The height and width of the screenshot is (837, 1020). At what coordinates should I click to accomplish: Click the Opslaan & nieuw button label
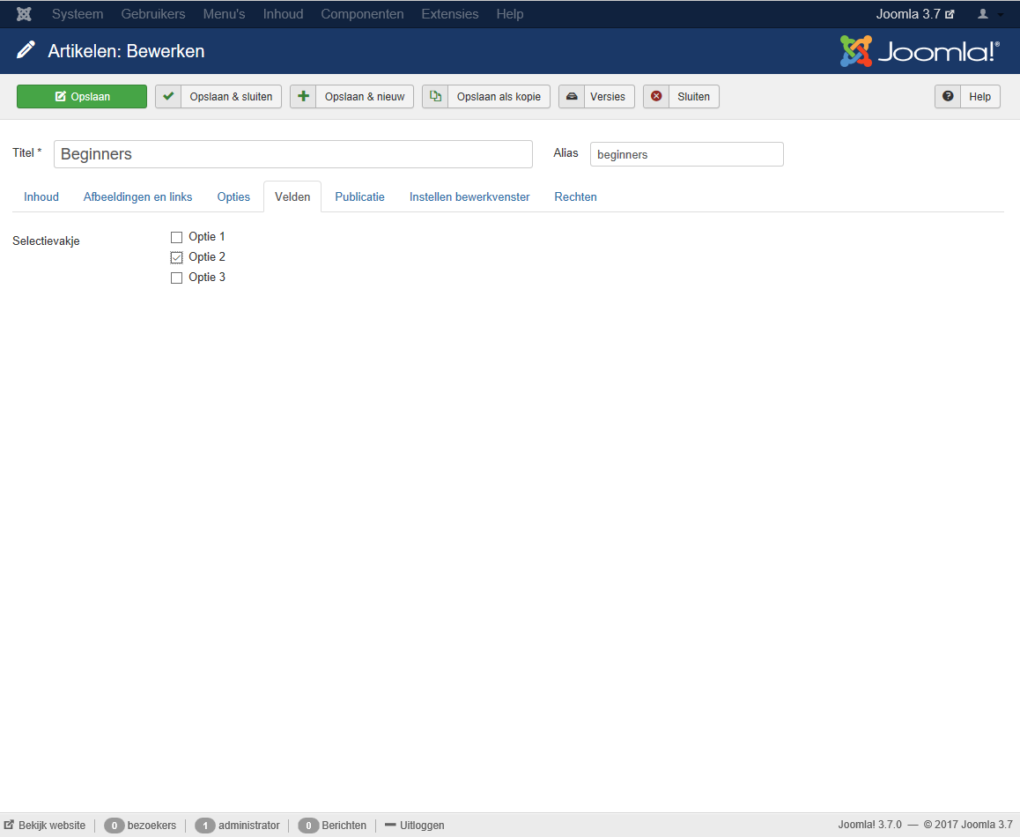(365, 96)
